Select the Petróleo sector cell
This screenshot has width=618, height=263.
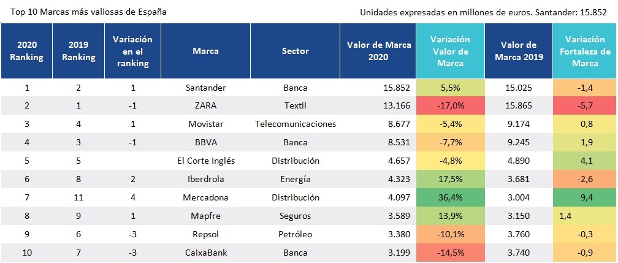coord(295,234)
